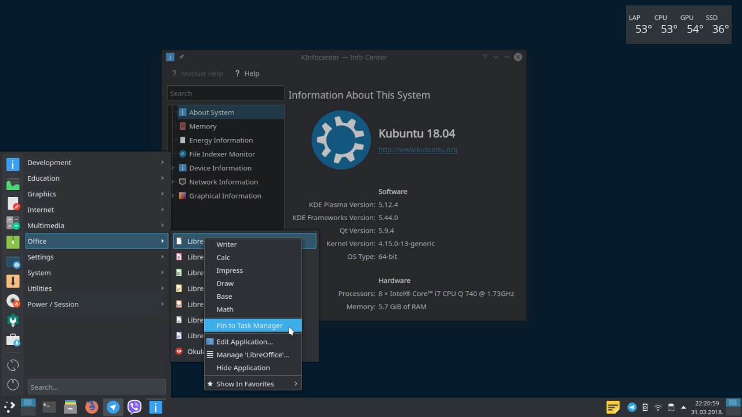Select About System module in KInfoCenter
Image resolution: width=742 pixels, height=417 pixels.
[x=231, y=112]
